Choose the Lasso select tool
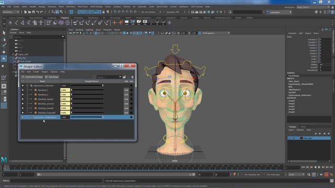Image resolution: width=335 pixels, height=188 pixels. pos(4,39)
